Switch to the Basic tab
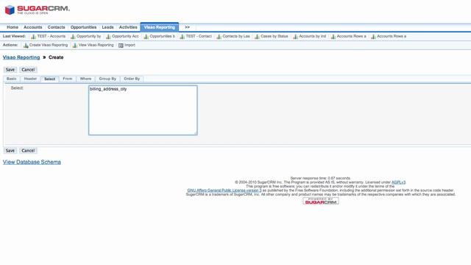471x265 pixels. pyautogui.click(x=12, y=79)
